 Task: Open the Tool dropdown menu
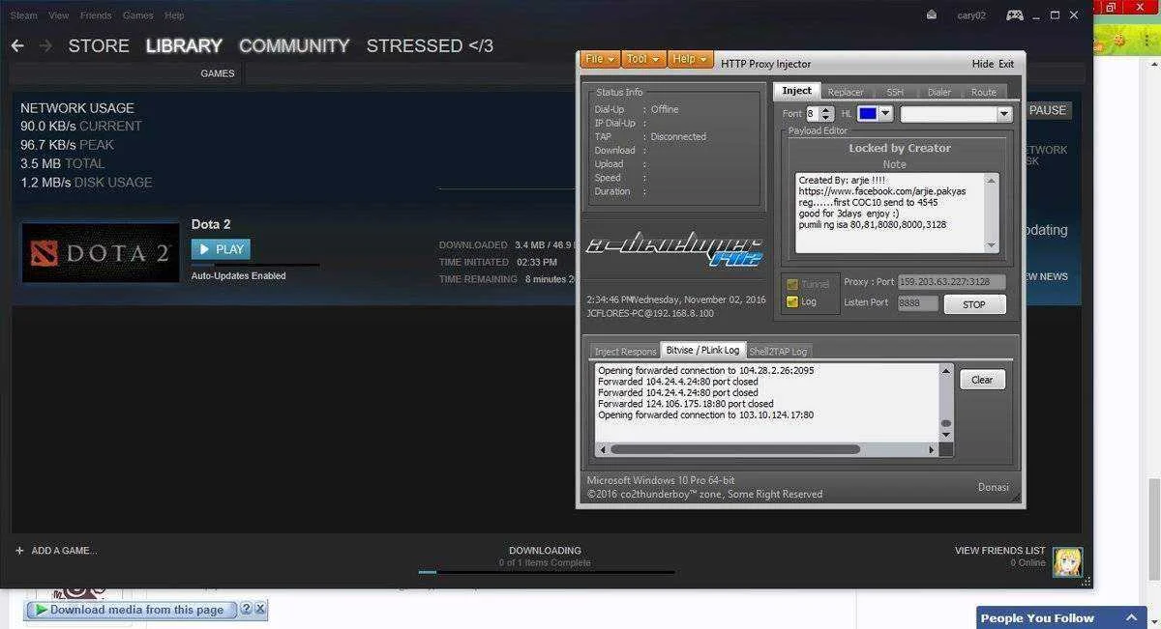[x=642, y=59]
